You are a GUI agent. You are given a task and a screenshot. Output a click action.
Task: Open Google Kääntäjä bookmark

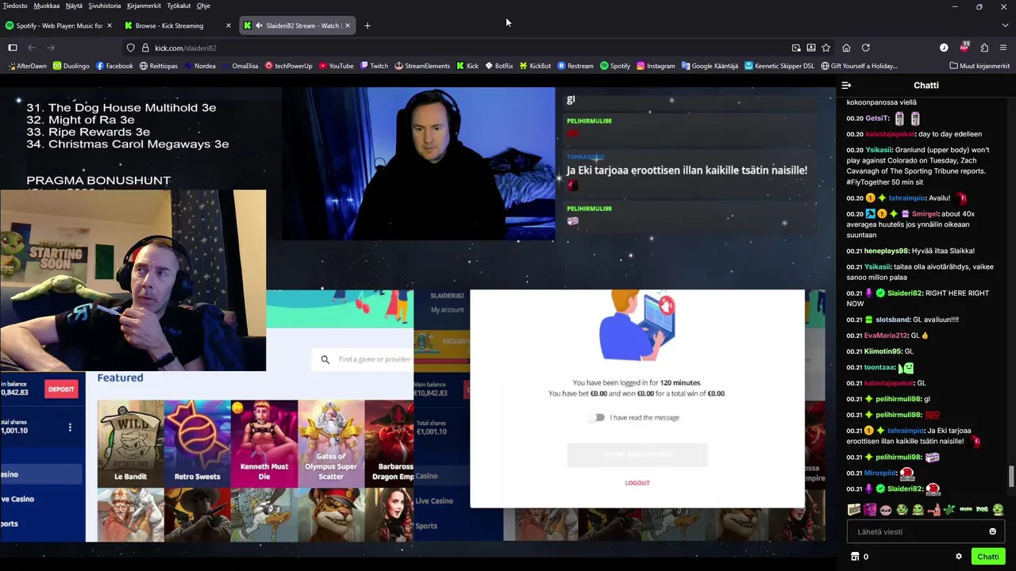[x=709, y=66]
